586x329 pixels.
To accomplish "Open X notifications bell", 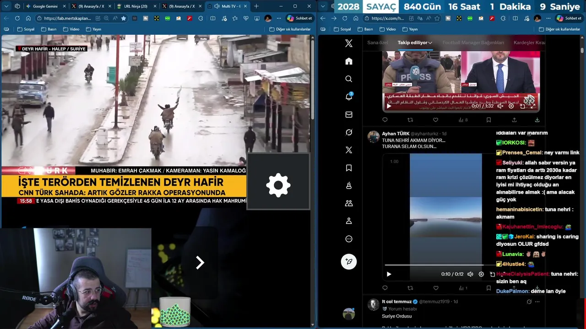I will (x=349, y=96).
